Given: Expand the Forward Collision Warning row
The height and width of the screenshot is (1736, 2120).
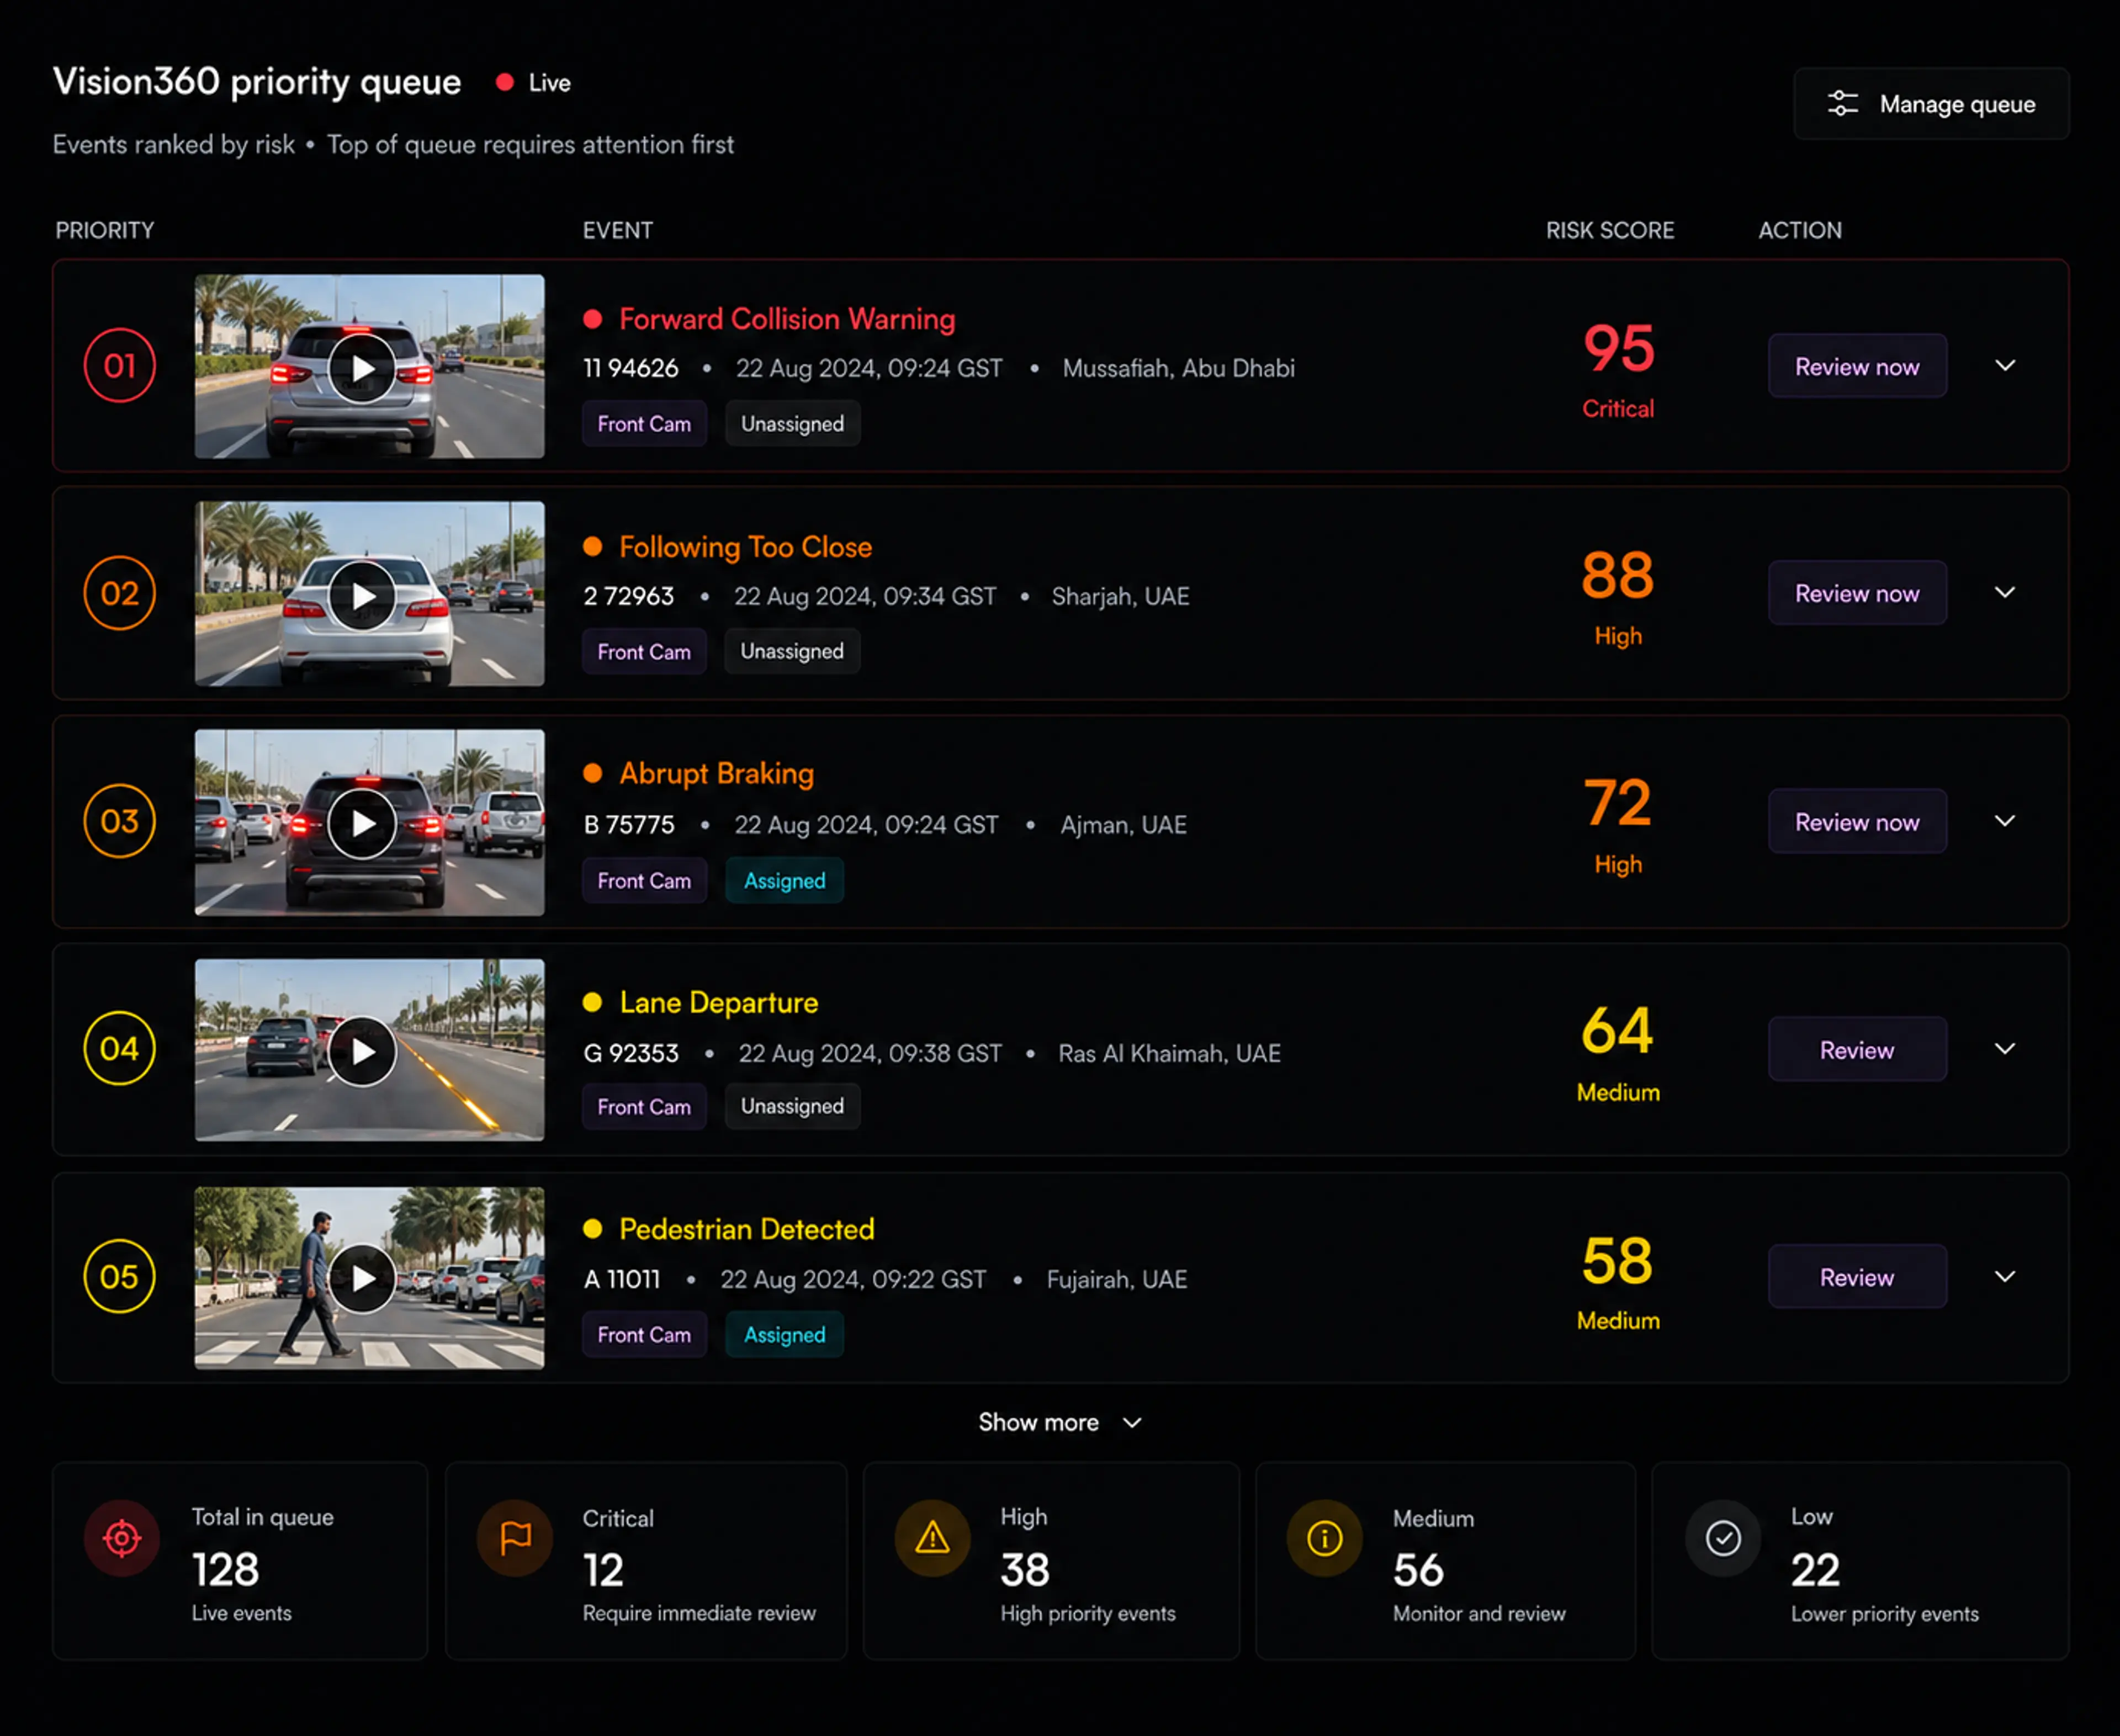Looking at the screenshot, I should [2005, 365].
